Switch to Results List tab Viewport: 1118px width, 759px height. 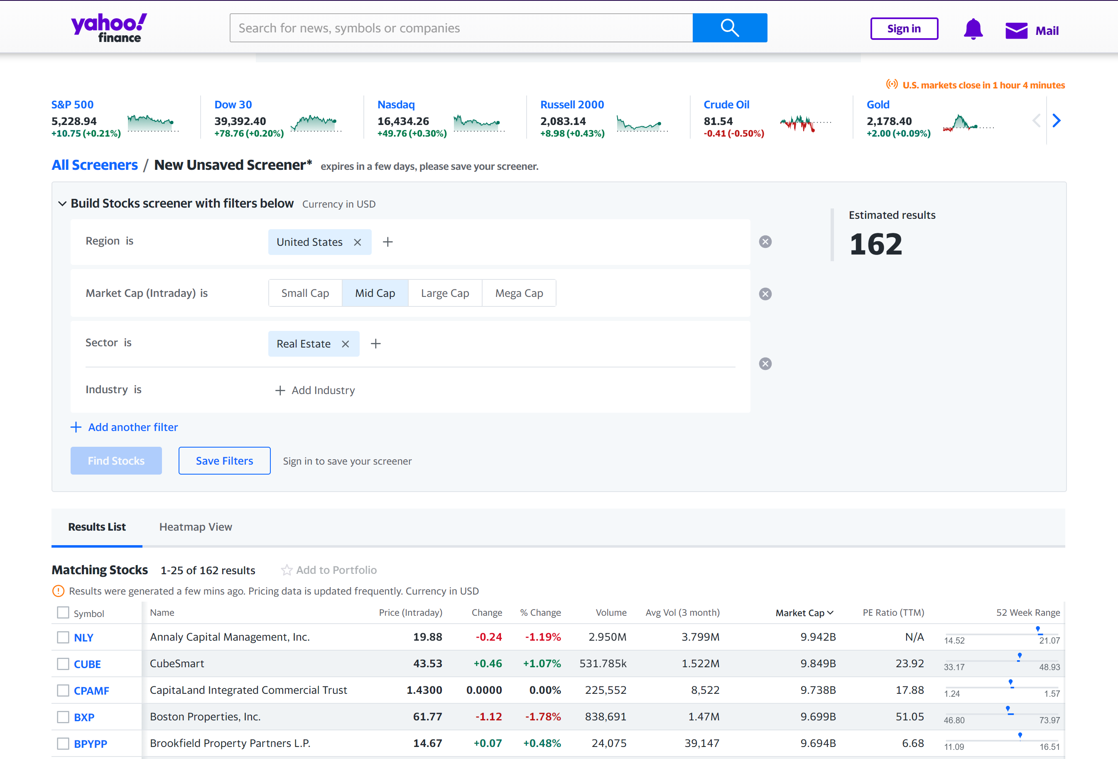pyautogui.click(x=97, y=526)
